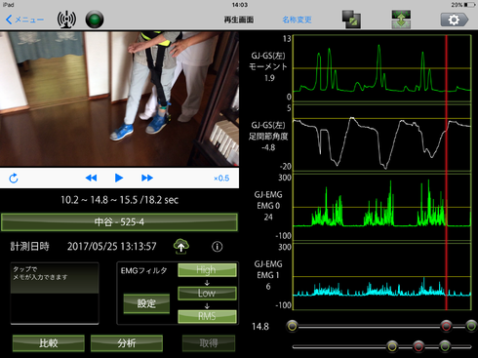Show measurement info icon
Screen dimensions: 478x358
coord(218,247)
